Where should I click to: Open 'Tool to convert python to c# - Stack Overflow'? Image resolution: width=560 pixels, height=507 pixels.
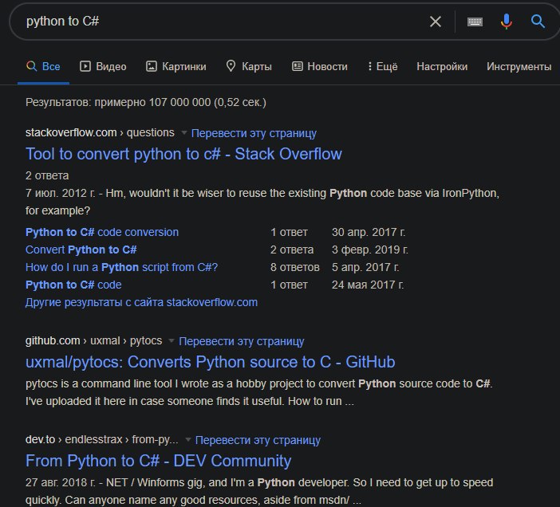coord(183,154)
